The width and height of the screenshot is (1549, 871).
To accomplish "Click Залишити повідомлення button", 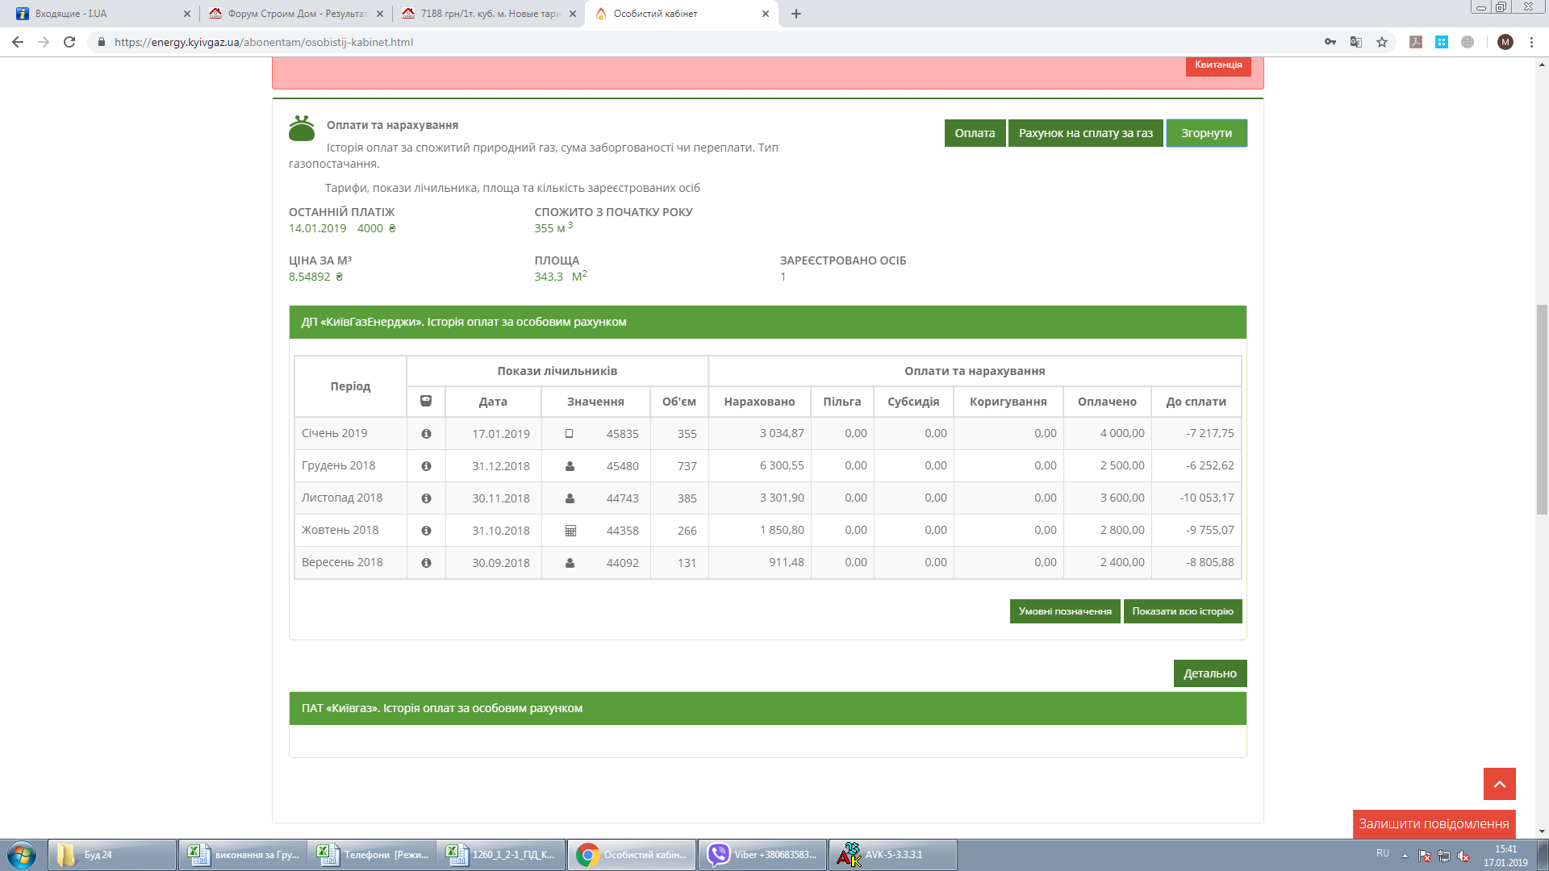I will click(1434, 823).
